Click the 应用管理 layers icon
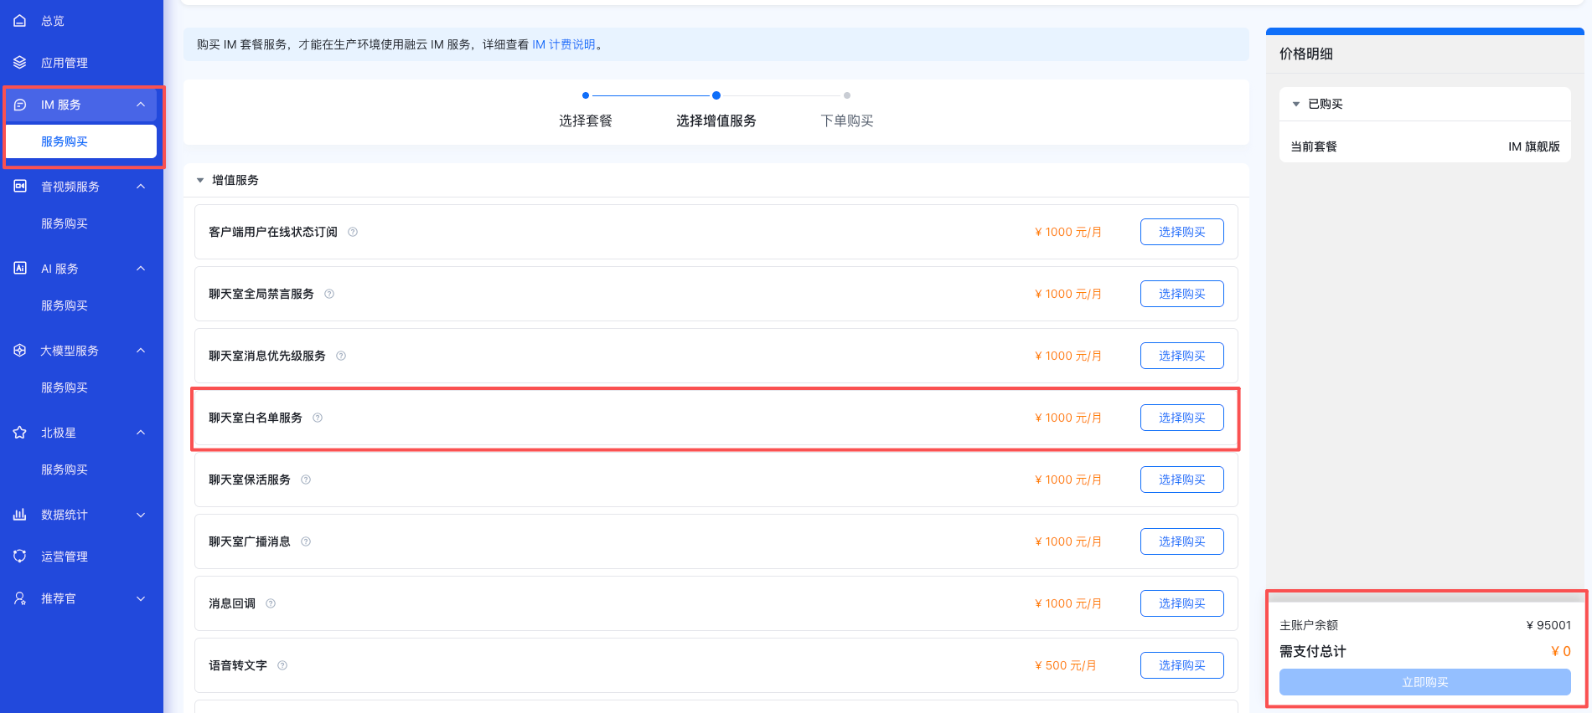Screen dimensions: 1592x713 click(20, 63)
